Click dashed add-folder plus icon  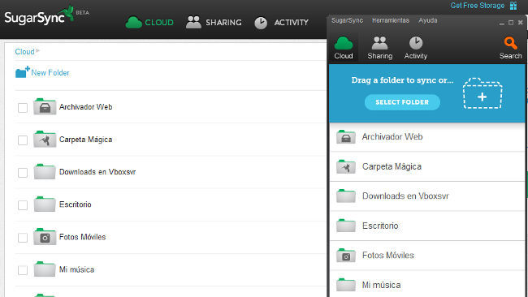point(483,93)
